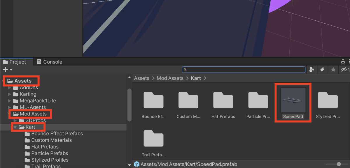Select Custom Materials in tree
350x168 pixels.
(48, 140)
